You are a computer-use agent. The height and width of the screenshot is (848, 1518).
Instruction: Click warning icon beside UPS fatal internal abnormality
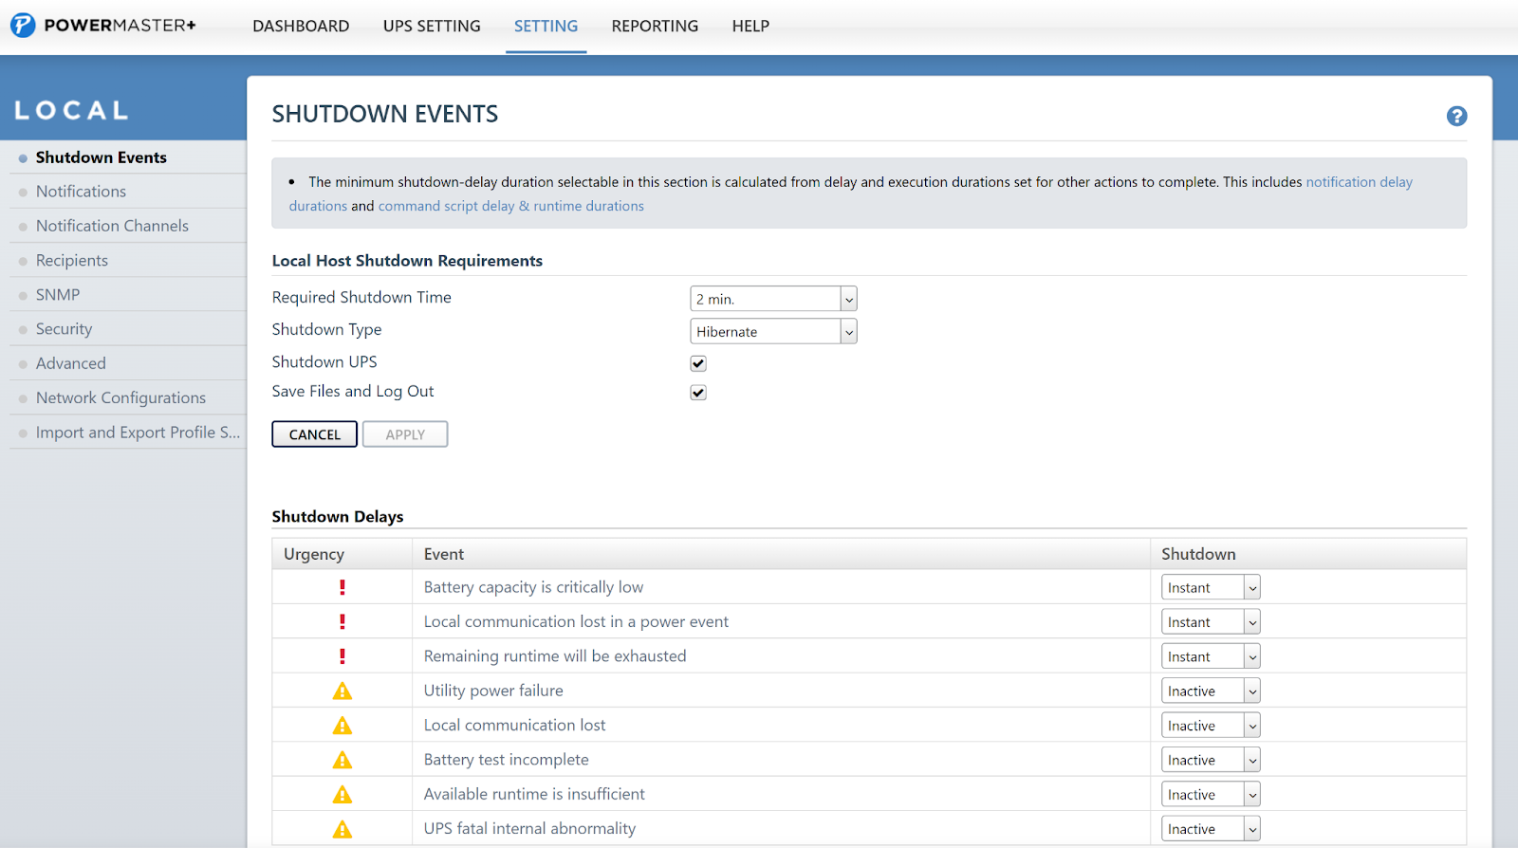[x=342, y=829]
